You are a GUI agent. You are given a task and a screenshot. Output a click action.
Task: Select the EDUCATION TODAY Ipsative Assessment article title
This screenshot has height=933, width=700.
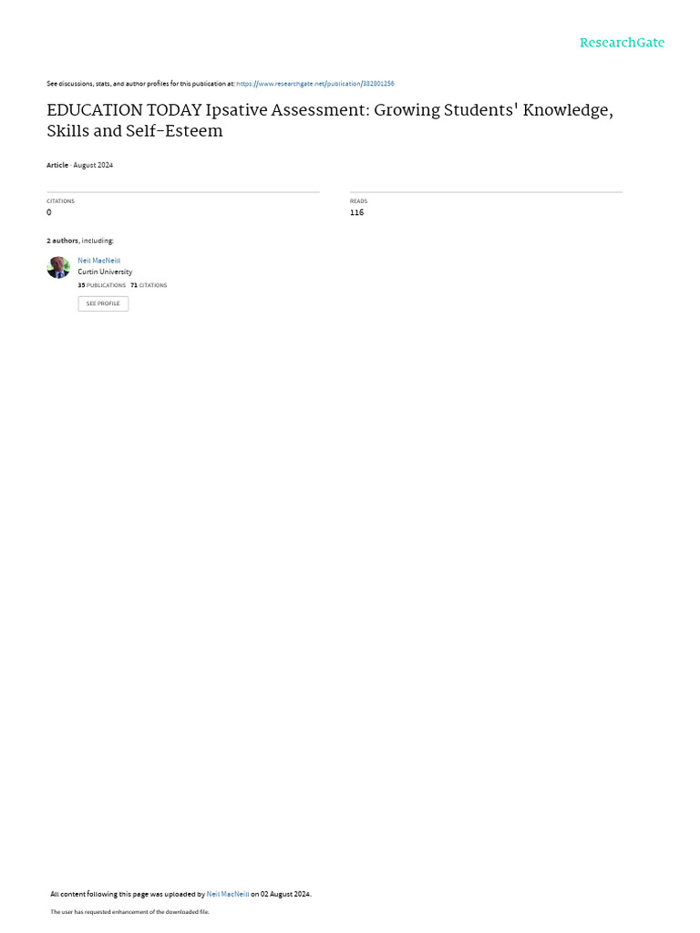tap(330, 120)
